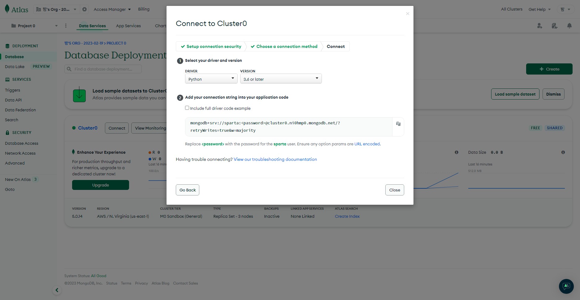Click the Go Back button

click(188, 190)
